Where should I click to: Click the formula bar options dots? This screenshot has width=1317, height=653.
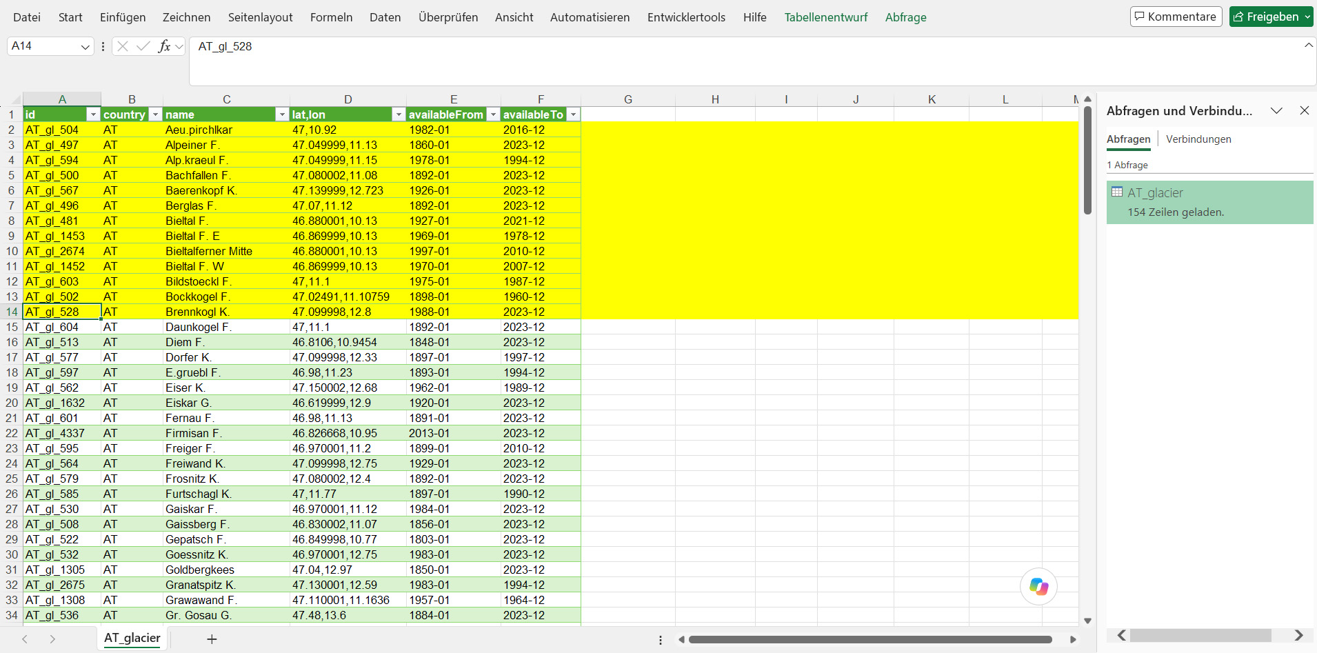pos(103,46)
